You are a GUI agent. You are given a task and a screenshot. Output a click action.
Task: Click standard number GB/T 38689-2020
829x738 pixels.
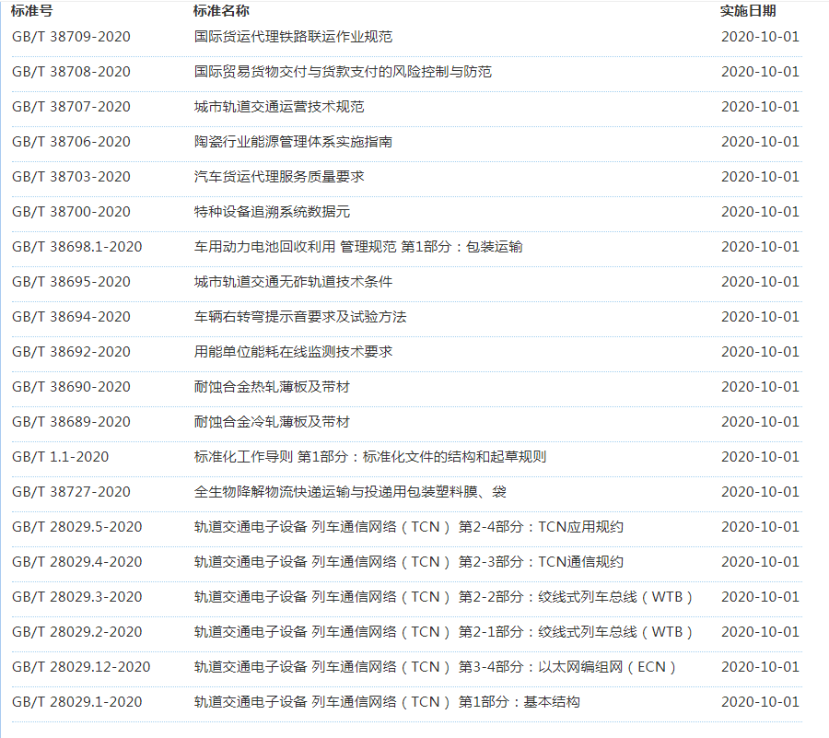(x=71, y=422)
